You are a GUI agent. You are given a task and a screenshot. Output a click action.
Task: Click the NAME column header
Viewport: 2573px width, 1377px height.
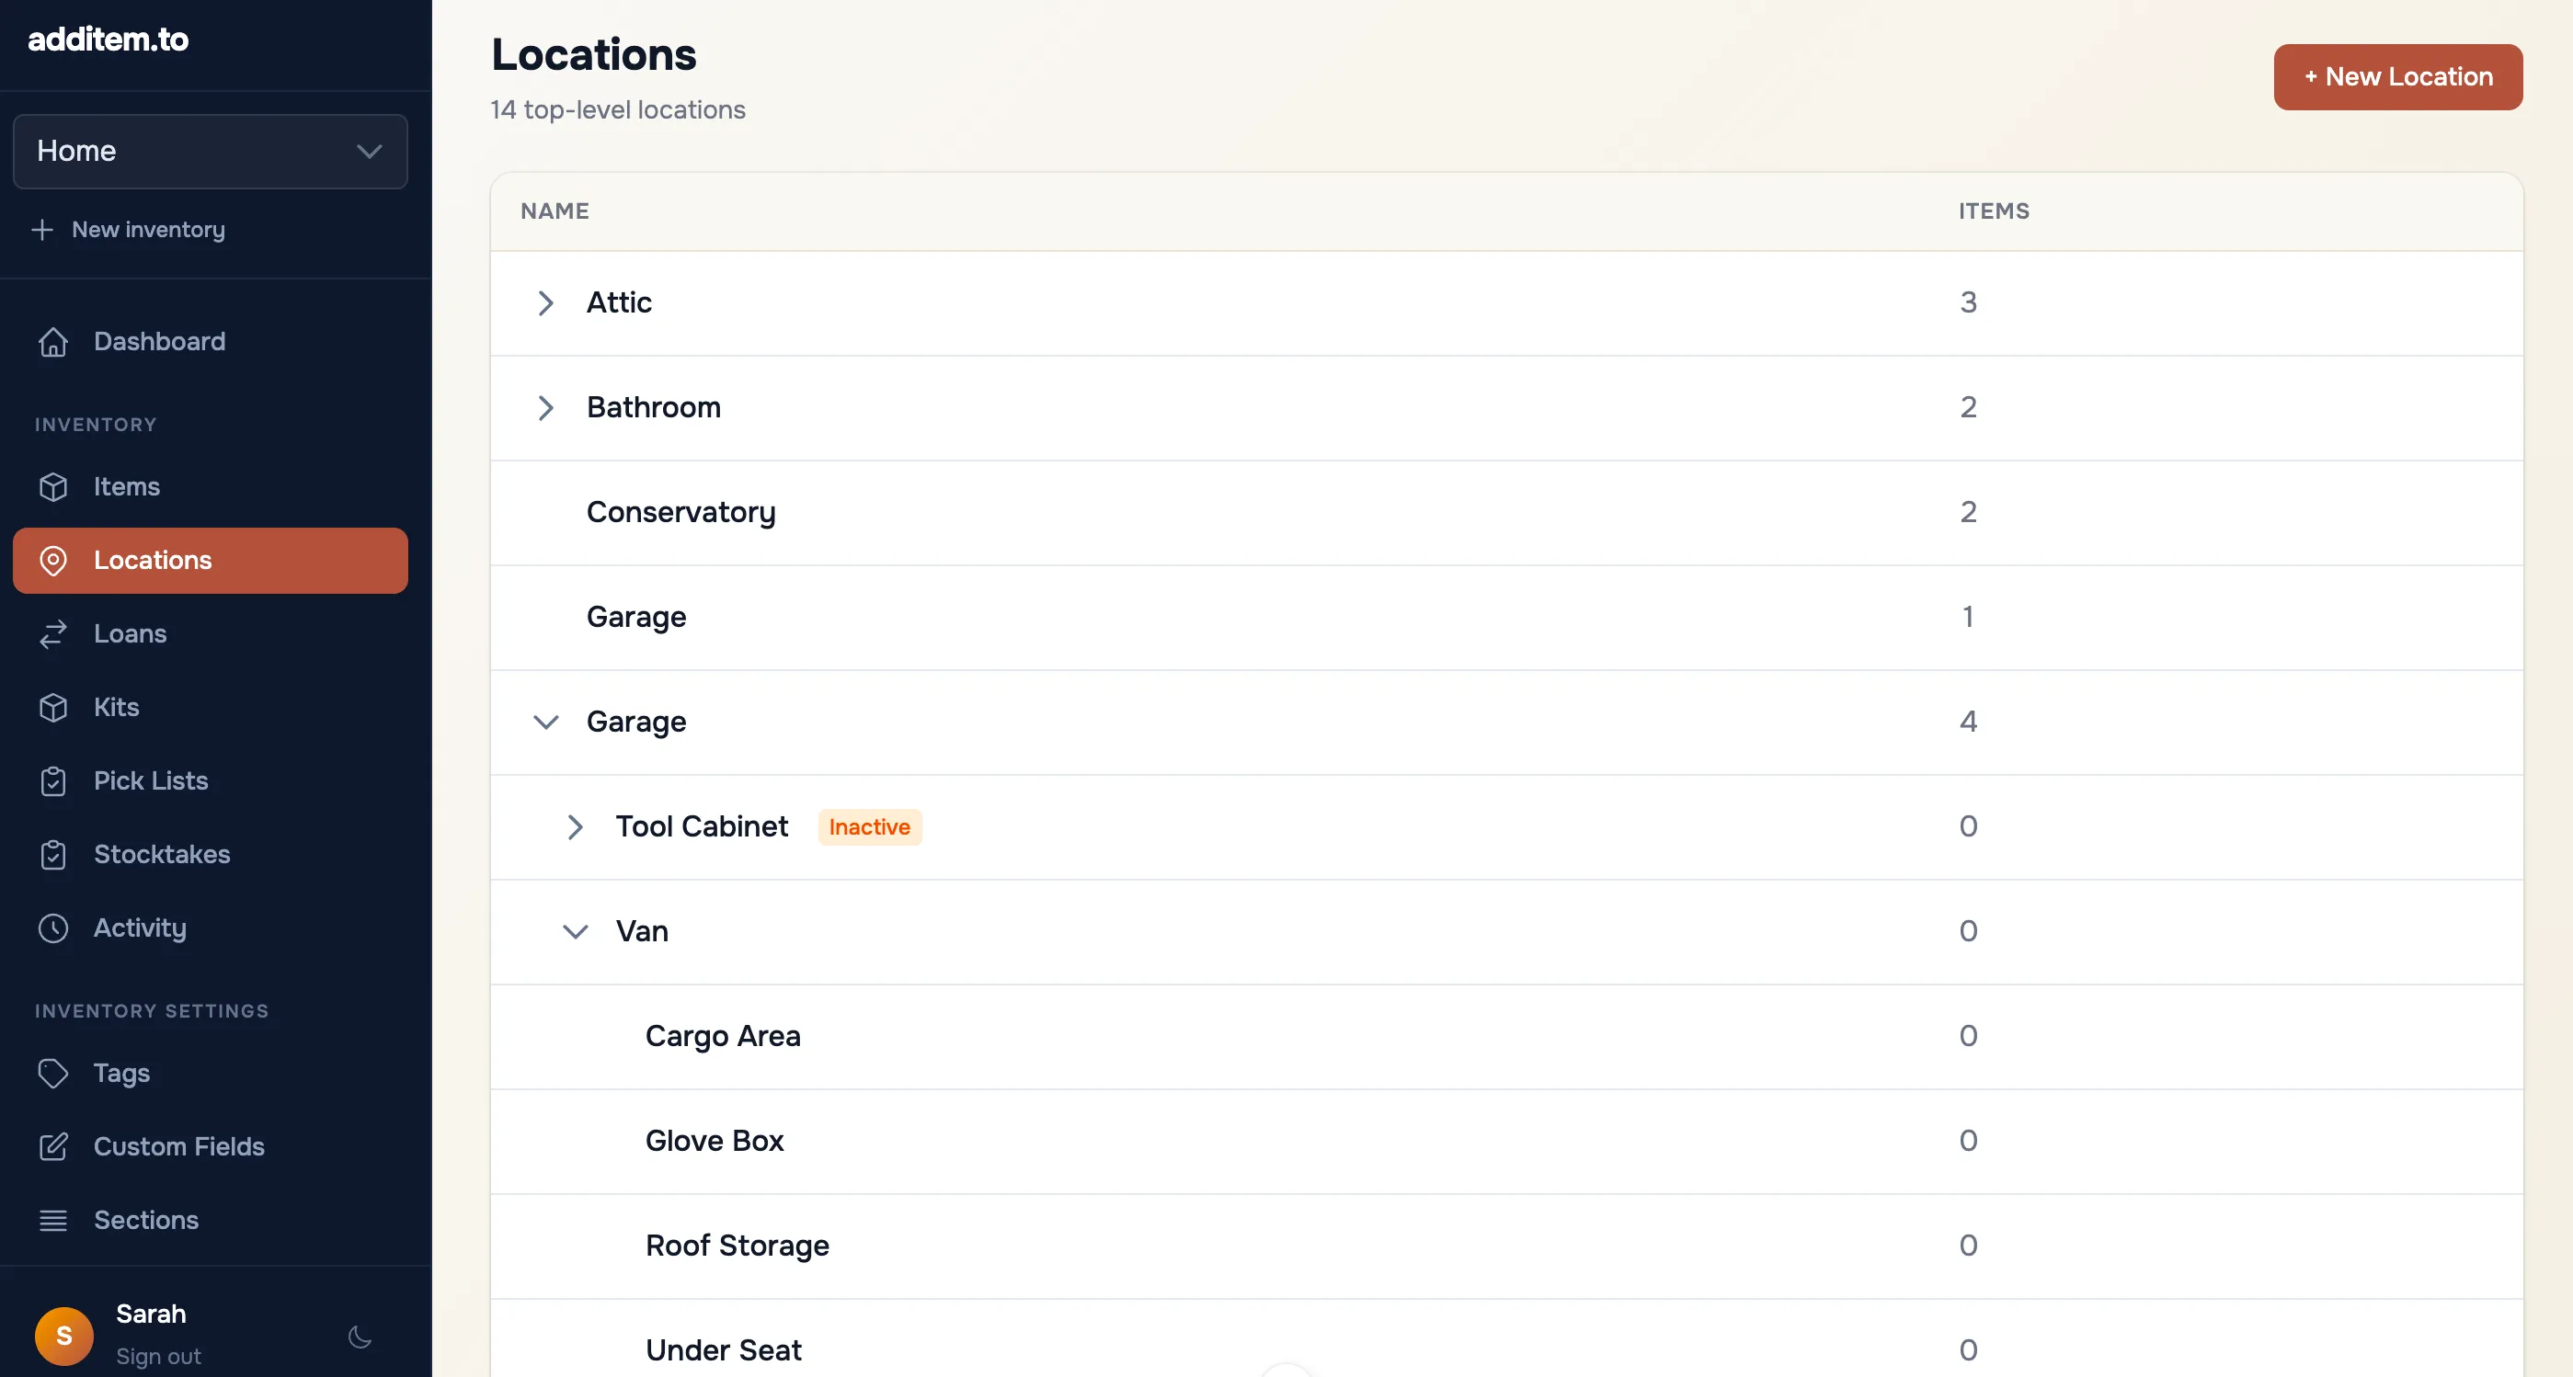tap(555, 211)
